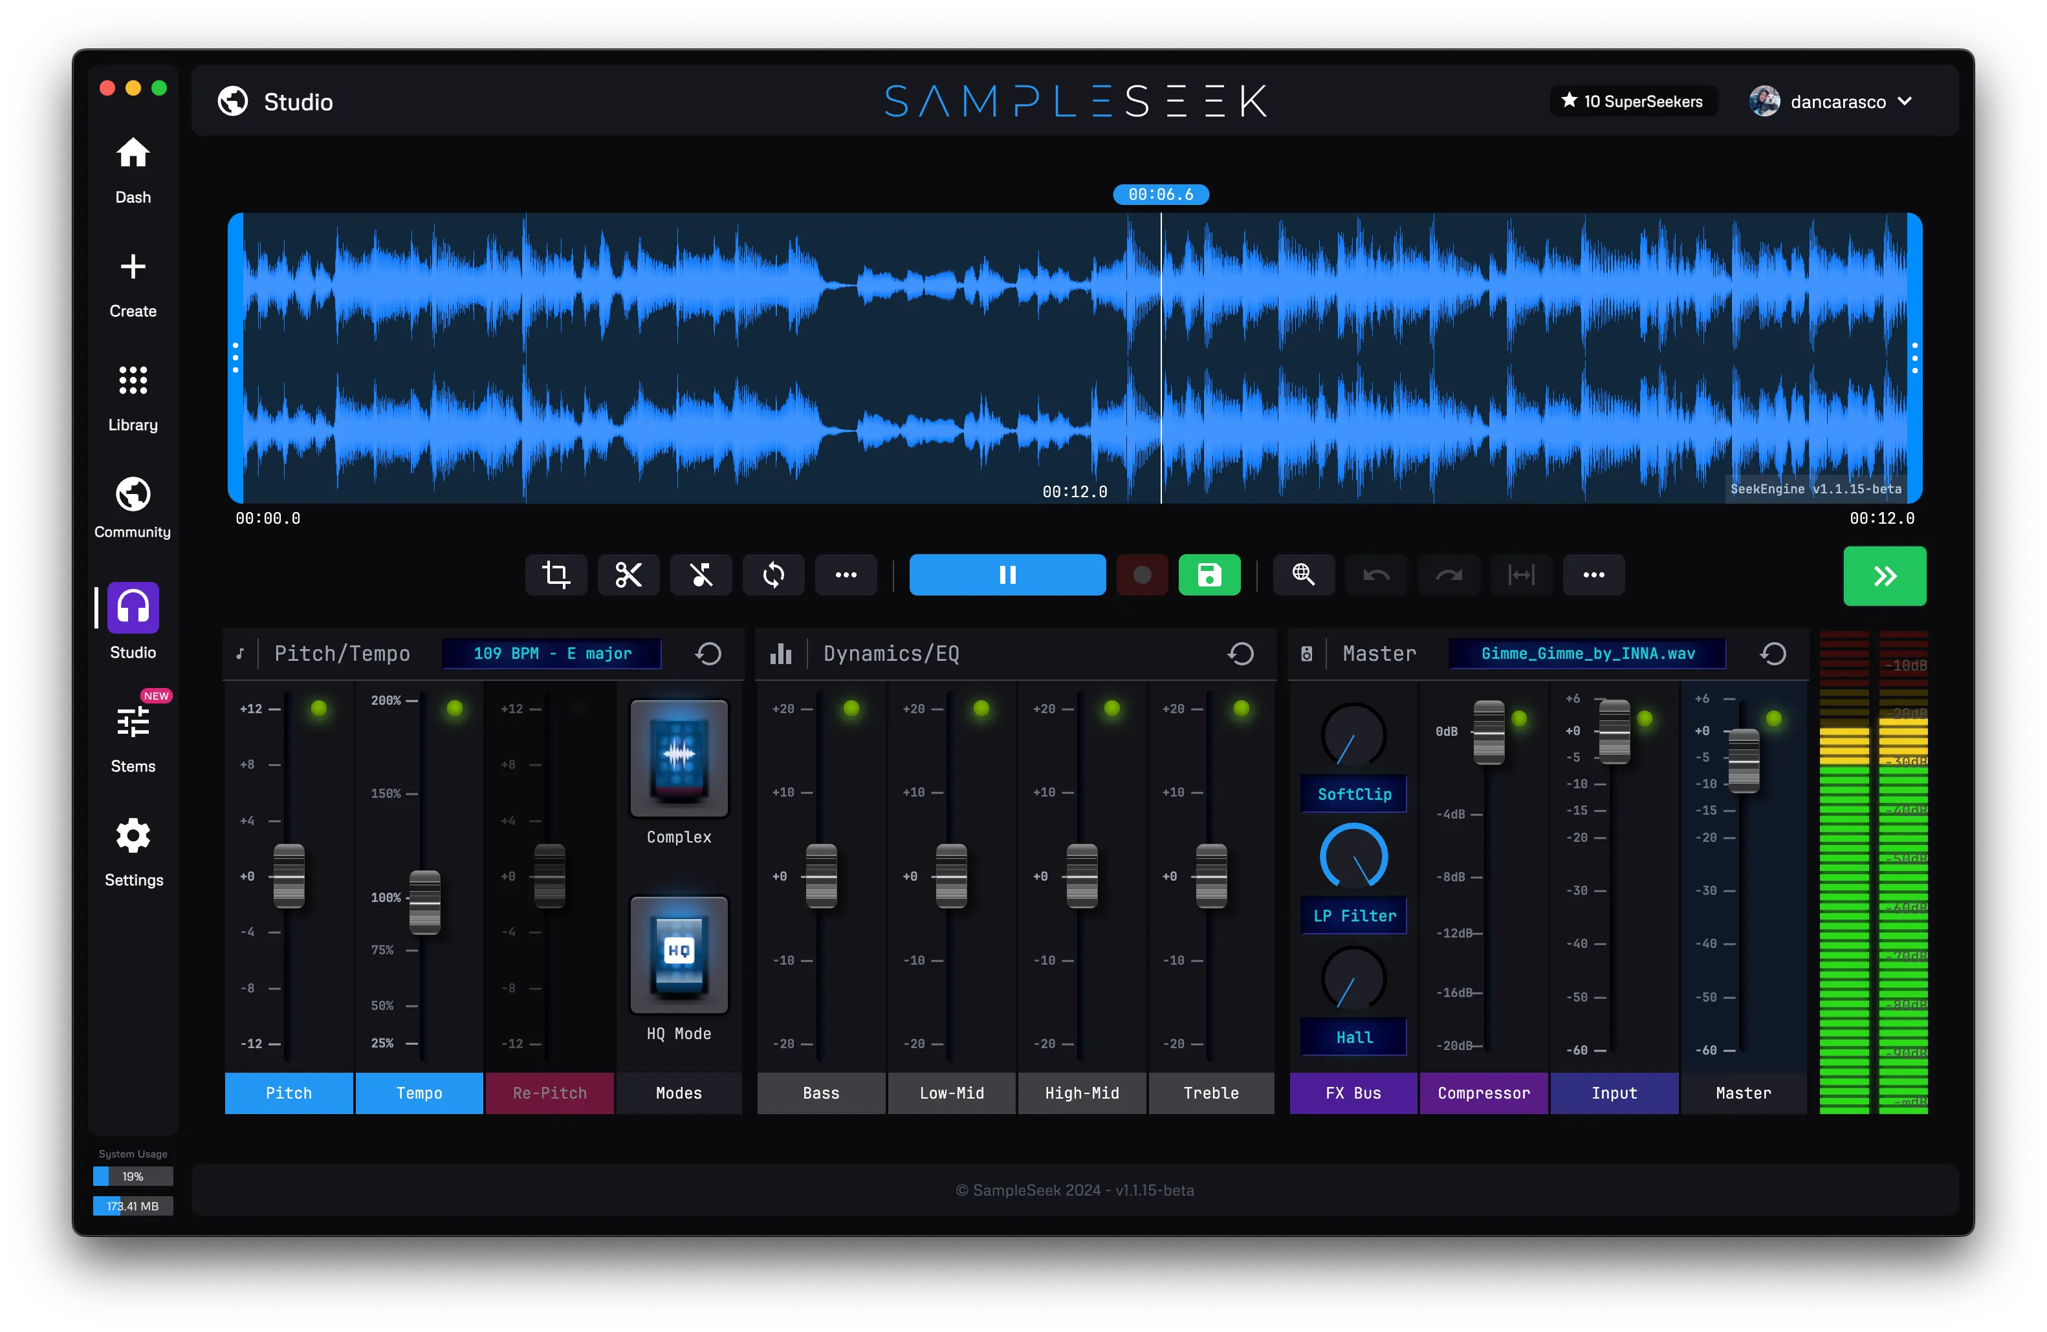Select the Modes channel tab

[679, 1093]
